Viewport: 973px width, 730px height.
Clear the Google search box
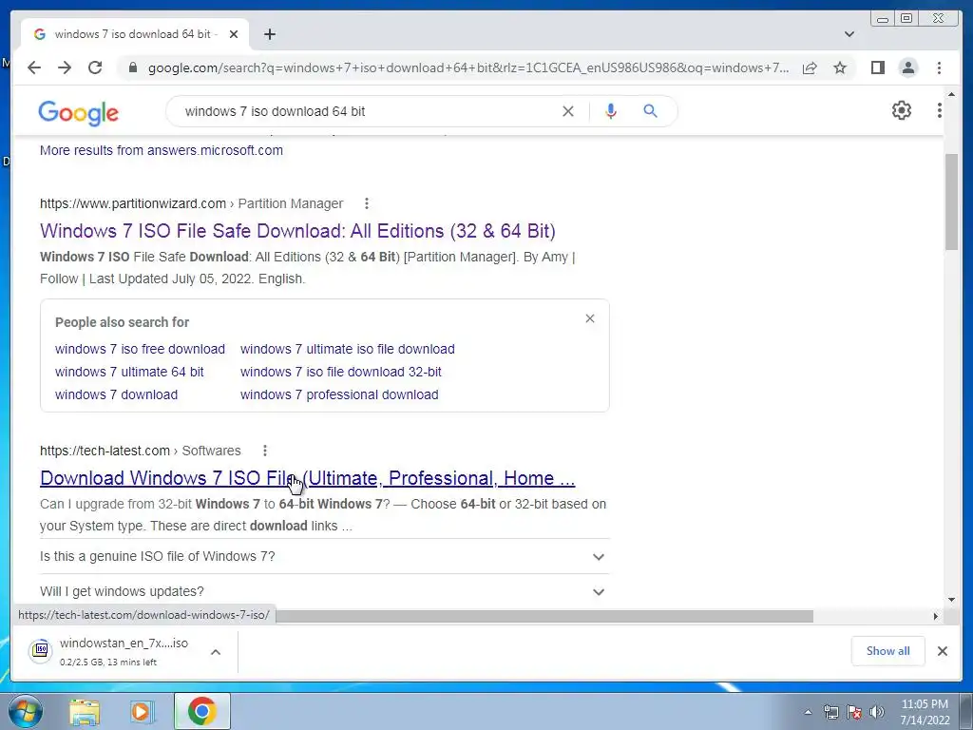[x=568, y=111]
